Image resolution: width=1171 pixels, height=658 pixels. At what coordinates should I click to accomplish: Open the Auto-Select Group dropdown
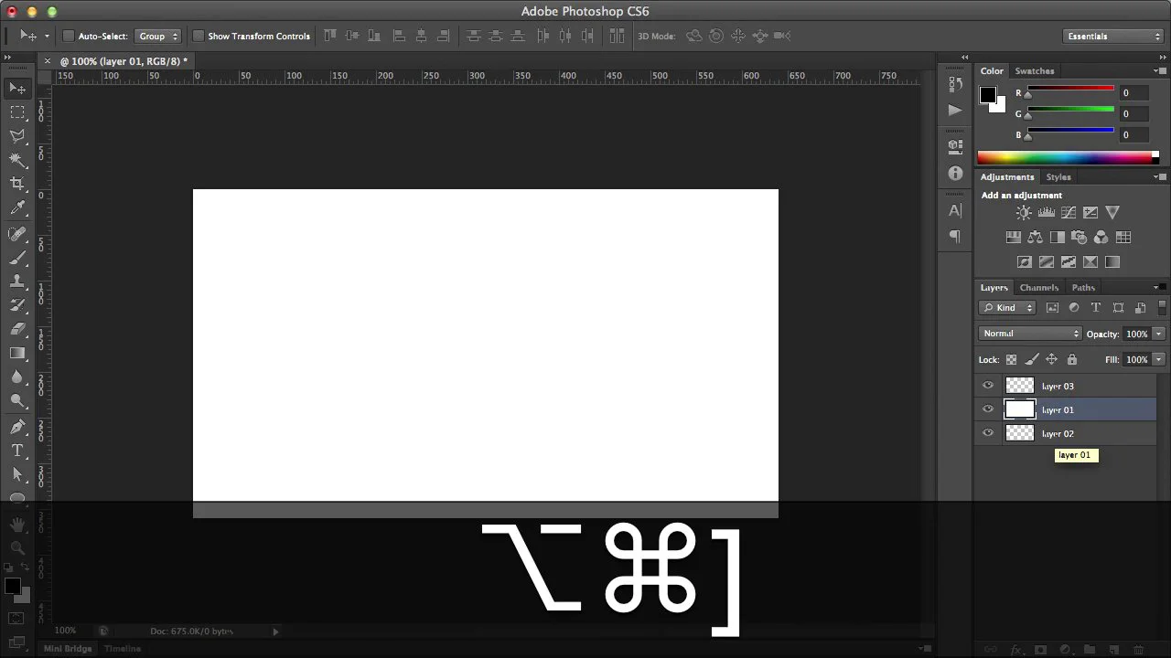tap(158, 37)
